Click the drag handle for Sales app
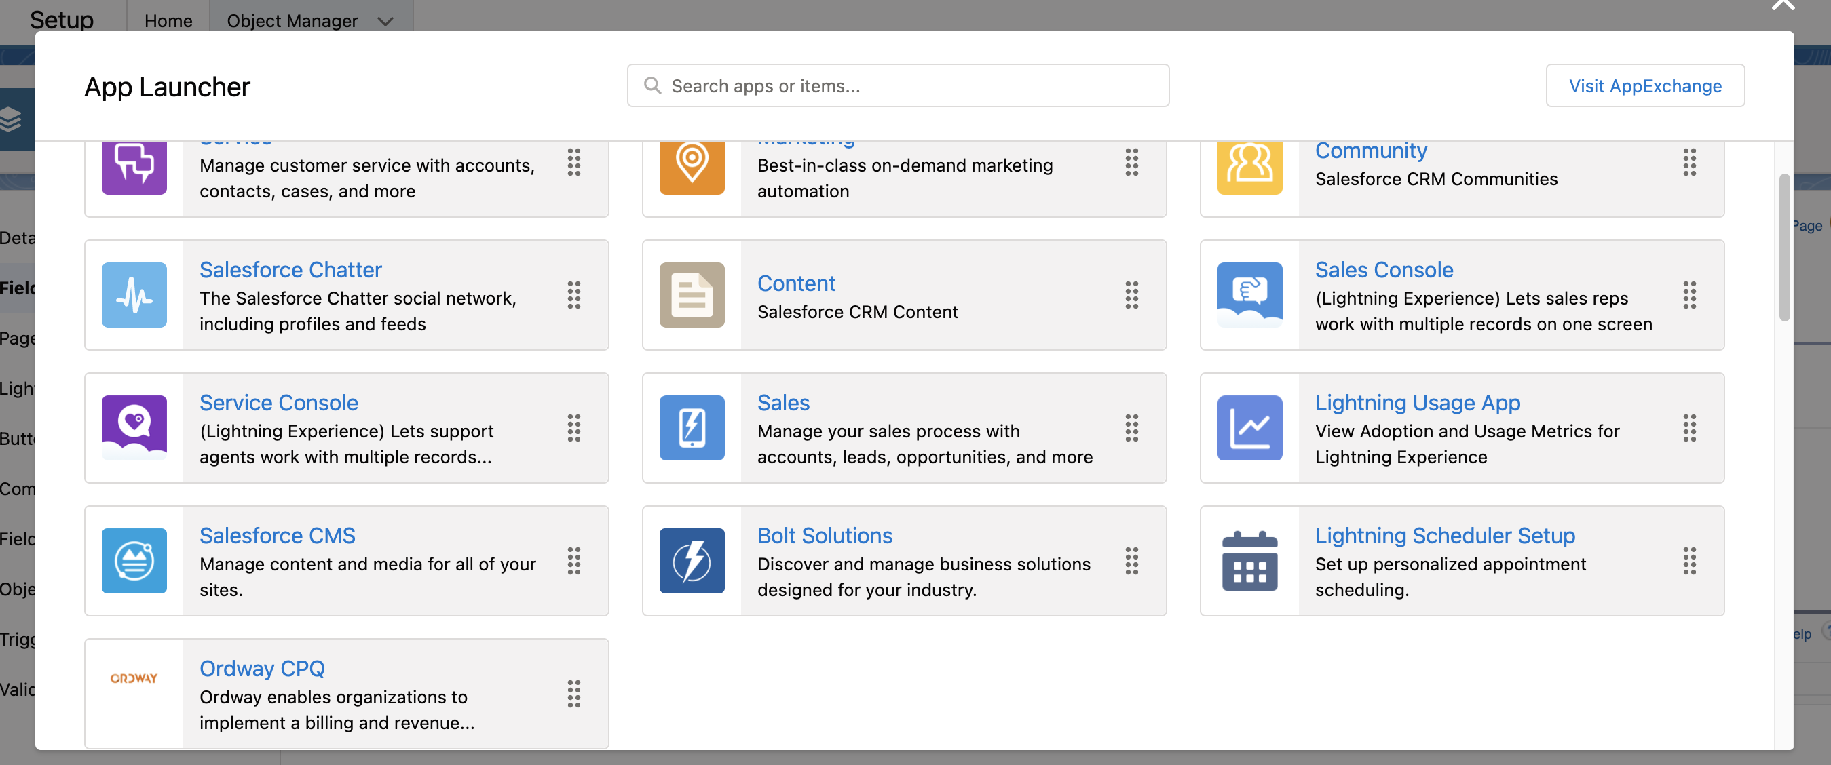Image resolution: width=1831 pixels, height=765 pixels. click(x=1131, y=428)
